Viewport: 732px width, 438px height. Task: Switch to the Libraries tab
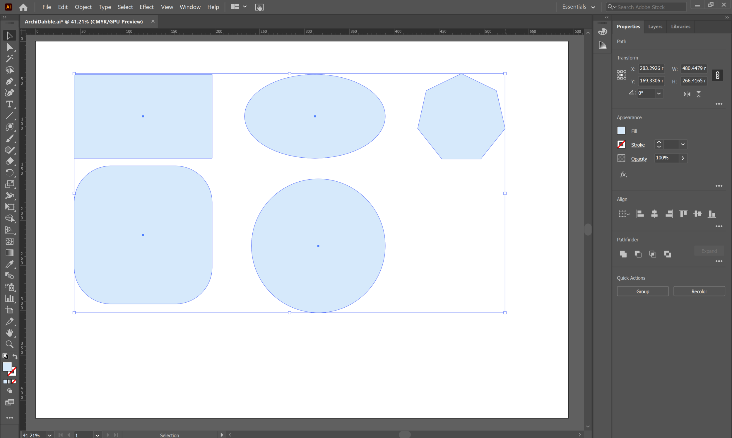pyautogui.click(x=681, y=27)
